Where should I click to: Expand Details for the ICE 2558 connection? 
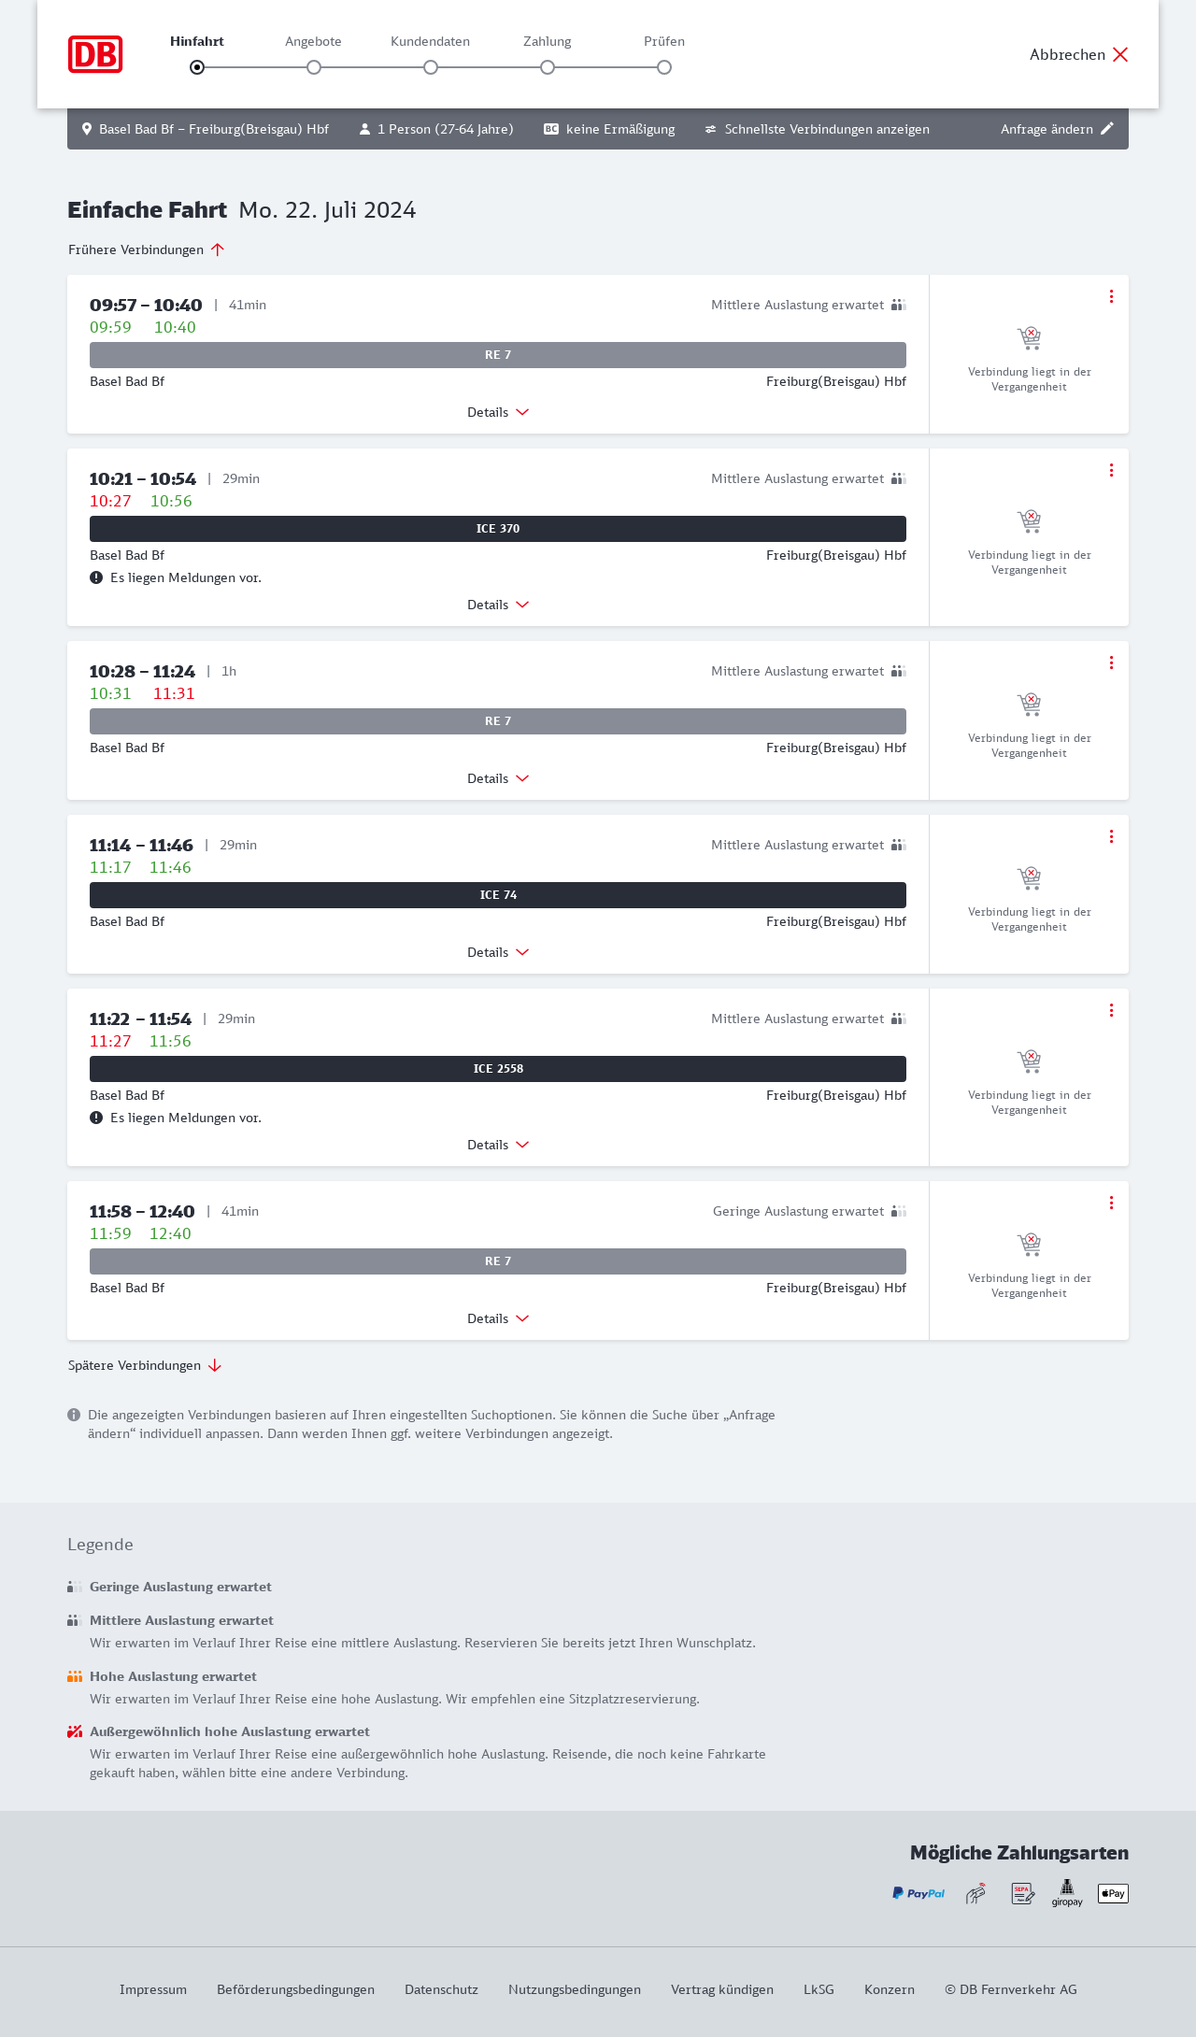(x=498, y=1145)
